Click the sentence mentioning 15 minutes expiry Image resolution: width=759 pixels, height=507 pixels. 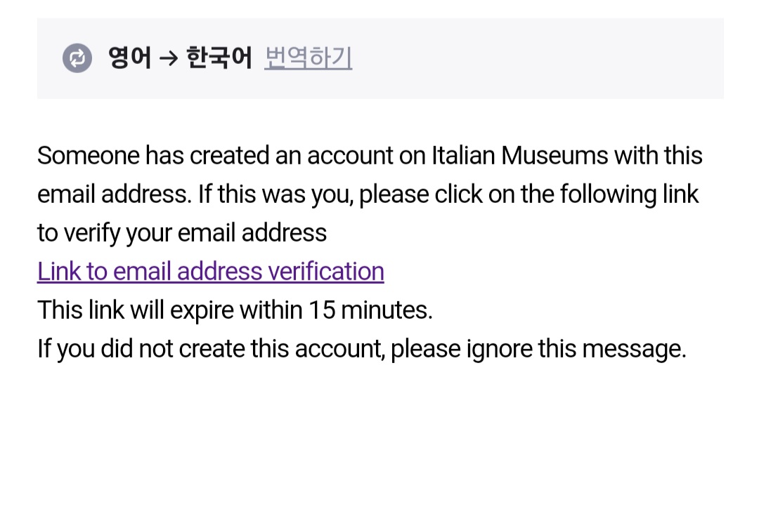pos(235,310)
